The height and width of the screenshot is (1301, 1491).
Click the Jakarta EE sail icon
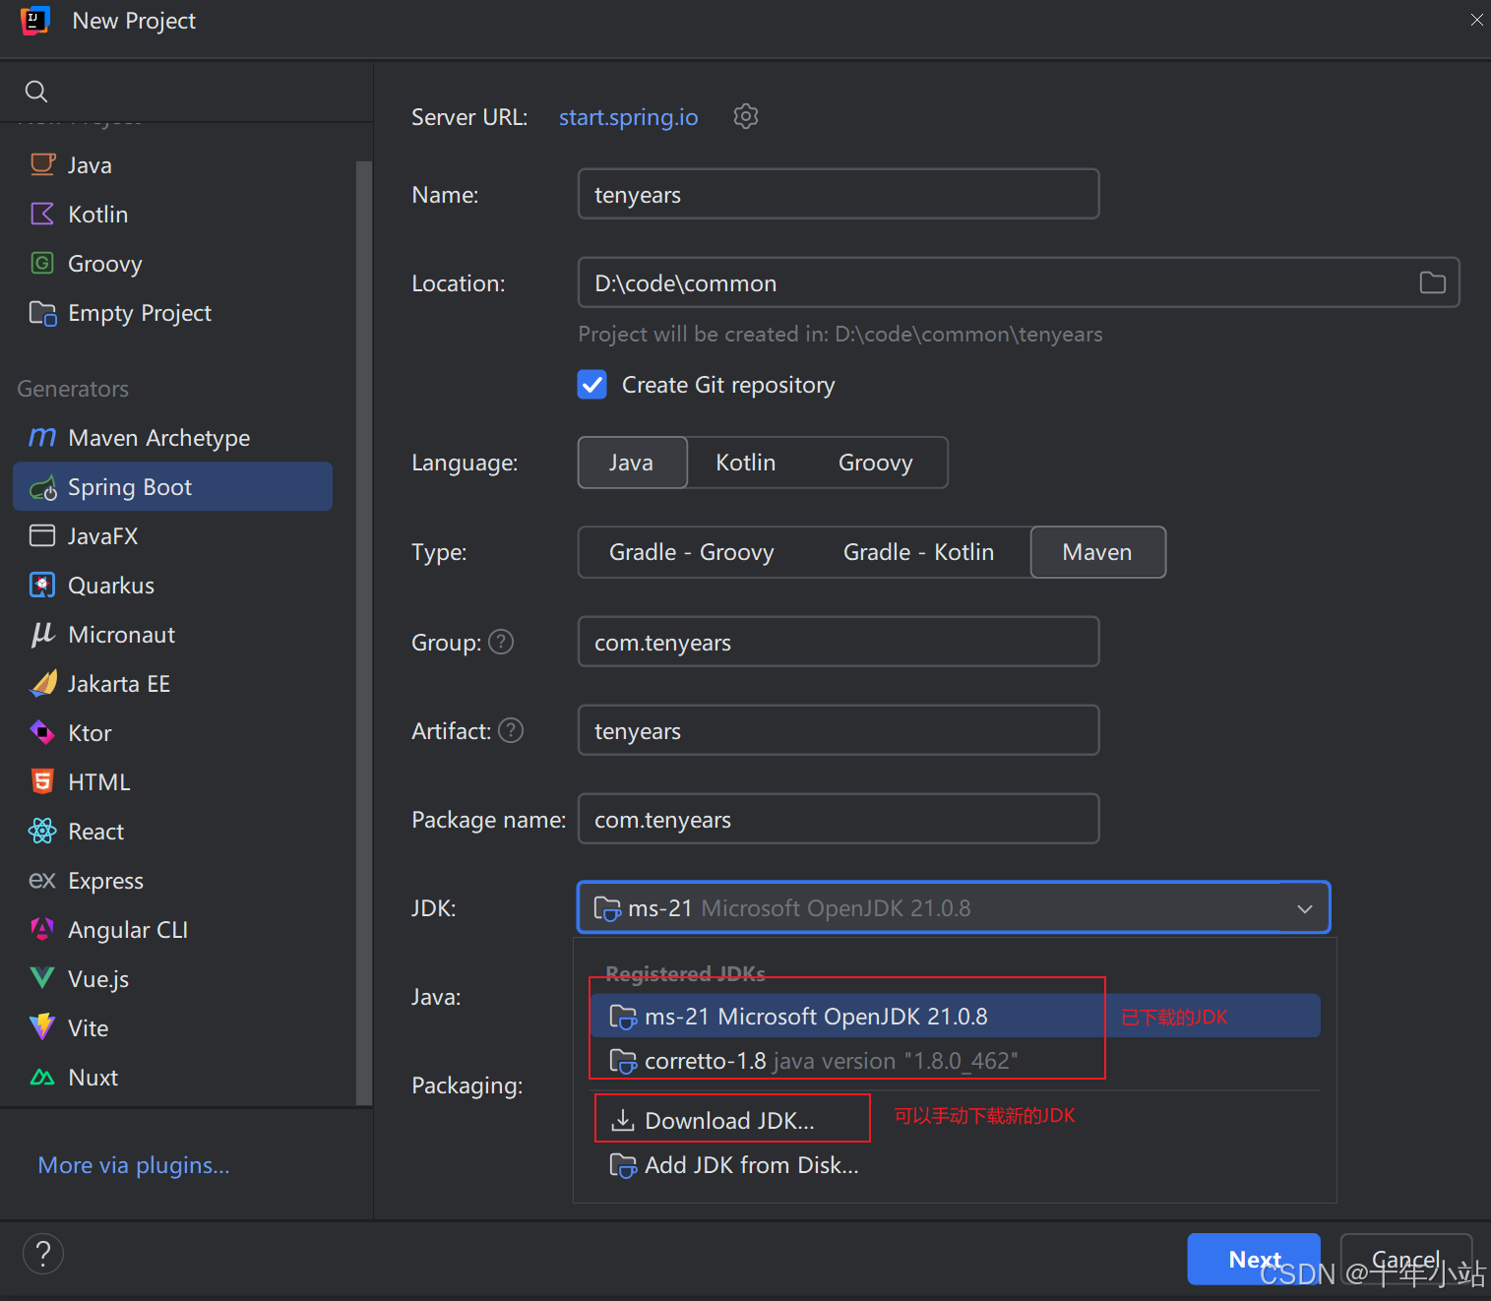point(43,683)
